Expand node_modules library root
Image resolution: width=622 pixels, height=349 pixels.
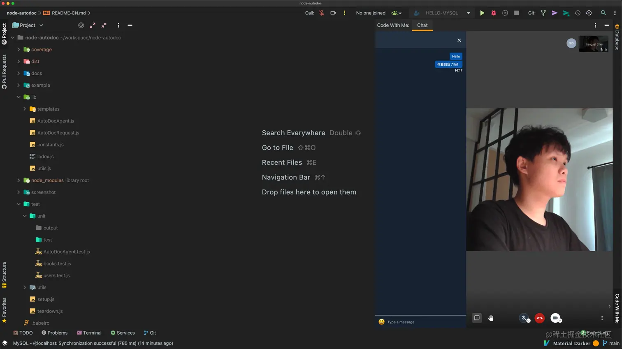19,180
